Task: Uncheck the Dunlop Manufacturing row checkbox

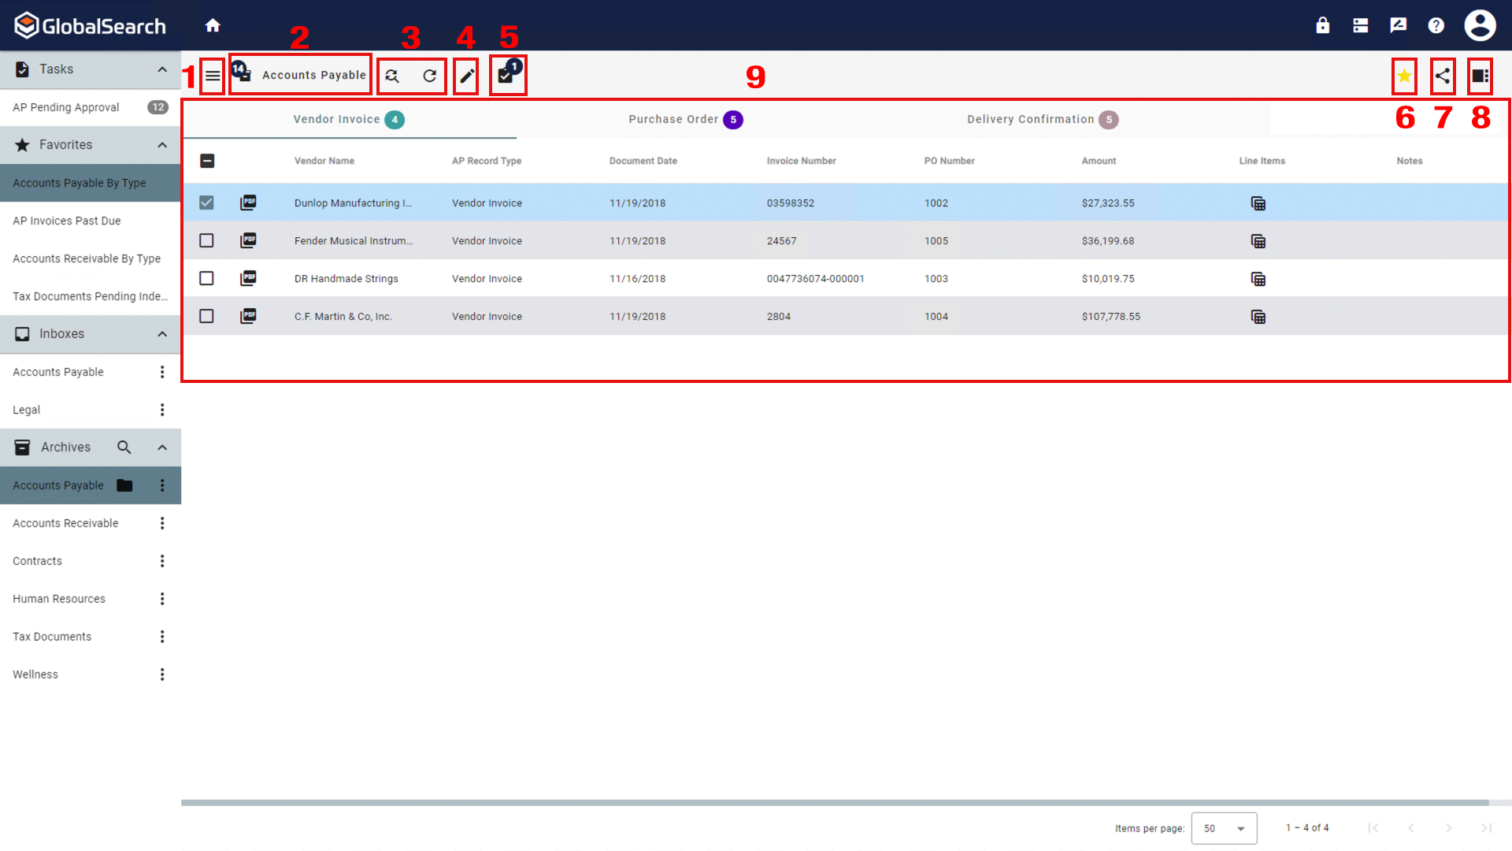Action: point(206,203)
